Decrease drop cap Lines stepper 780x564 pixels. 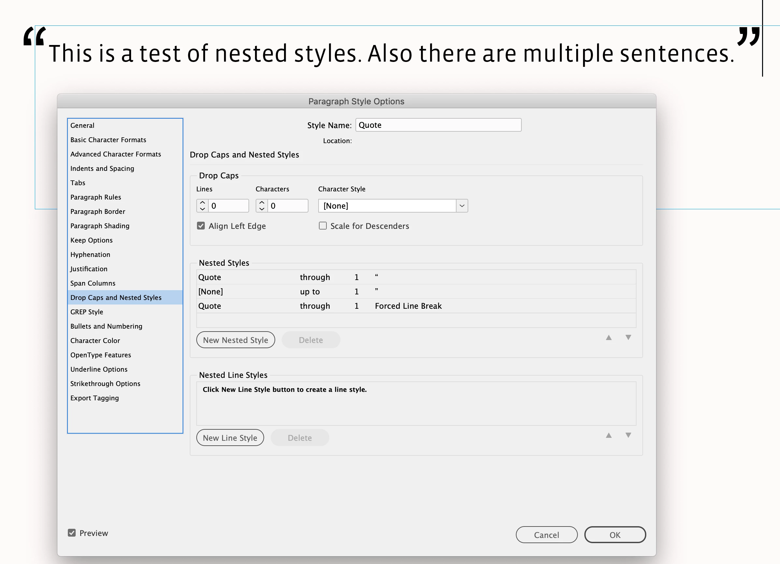pyautogui.click(x=202, y=209)
